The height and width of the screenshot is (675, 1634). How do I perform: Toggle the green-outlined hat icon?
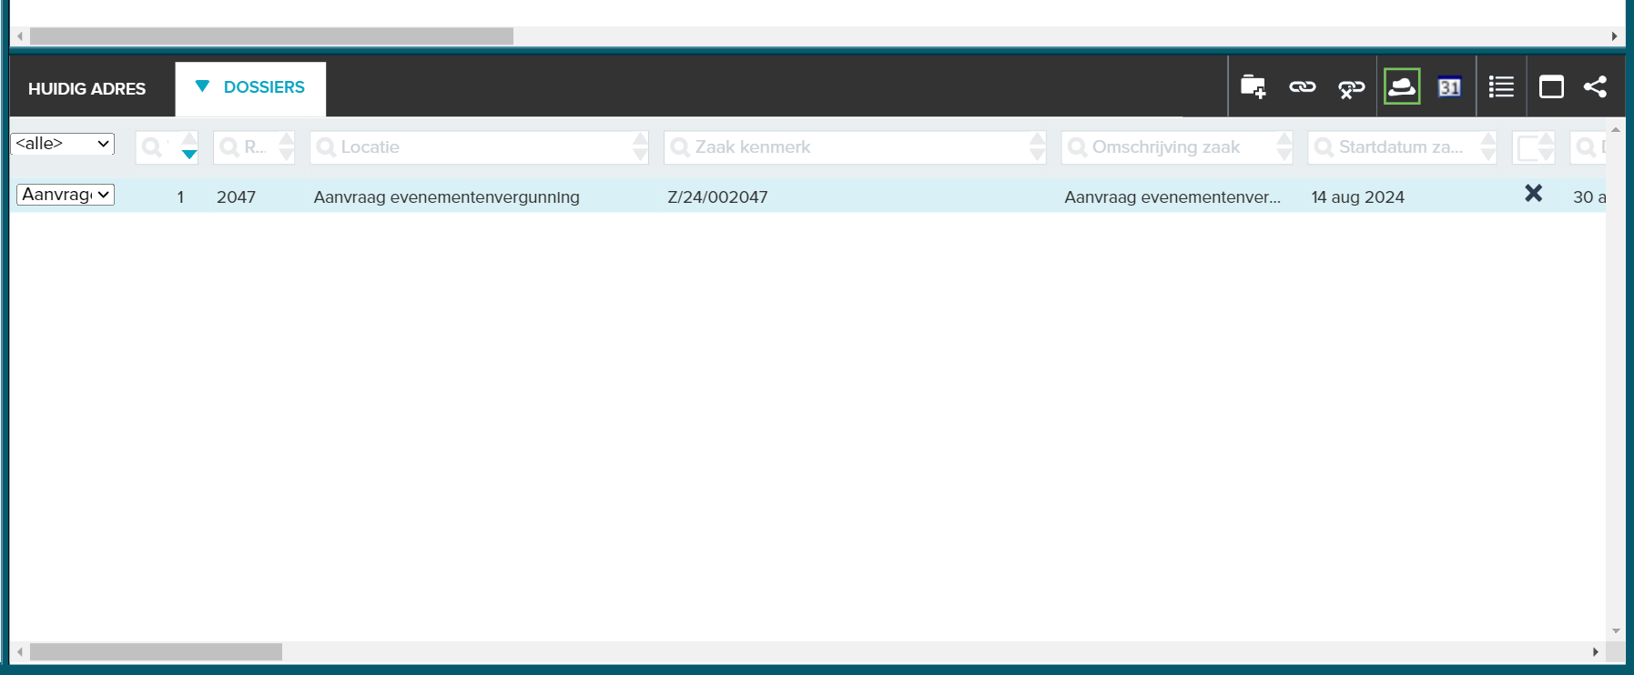click(1402, 86)
